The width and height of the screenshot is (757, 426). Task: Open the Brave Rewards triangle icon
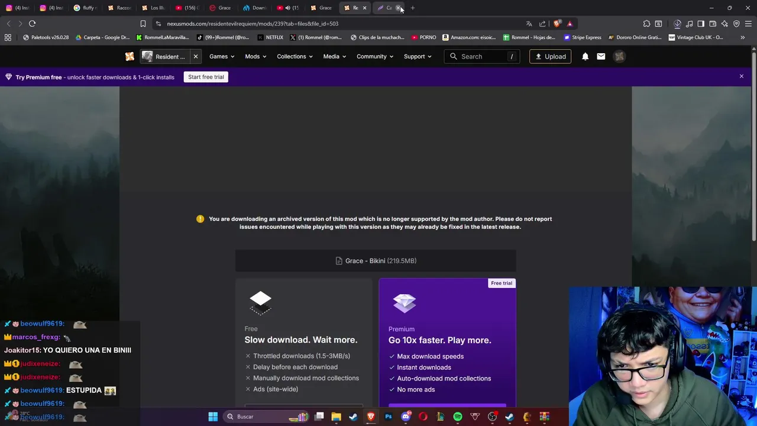pos(570,24)
